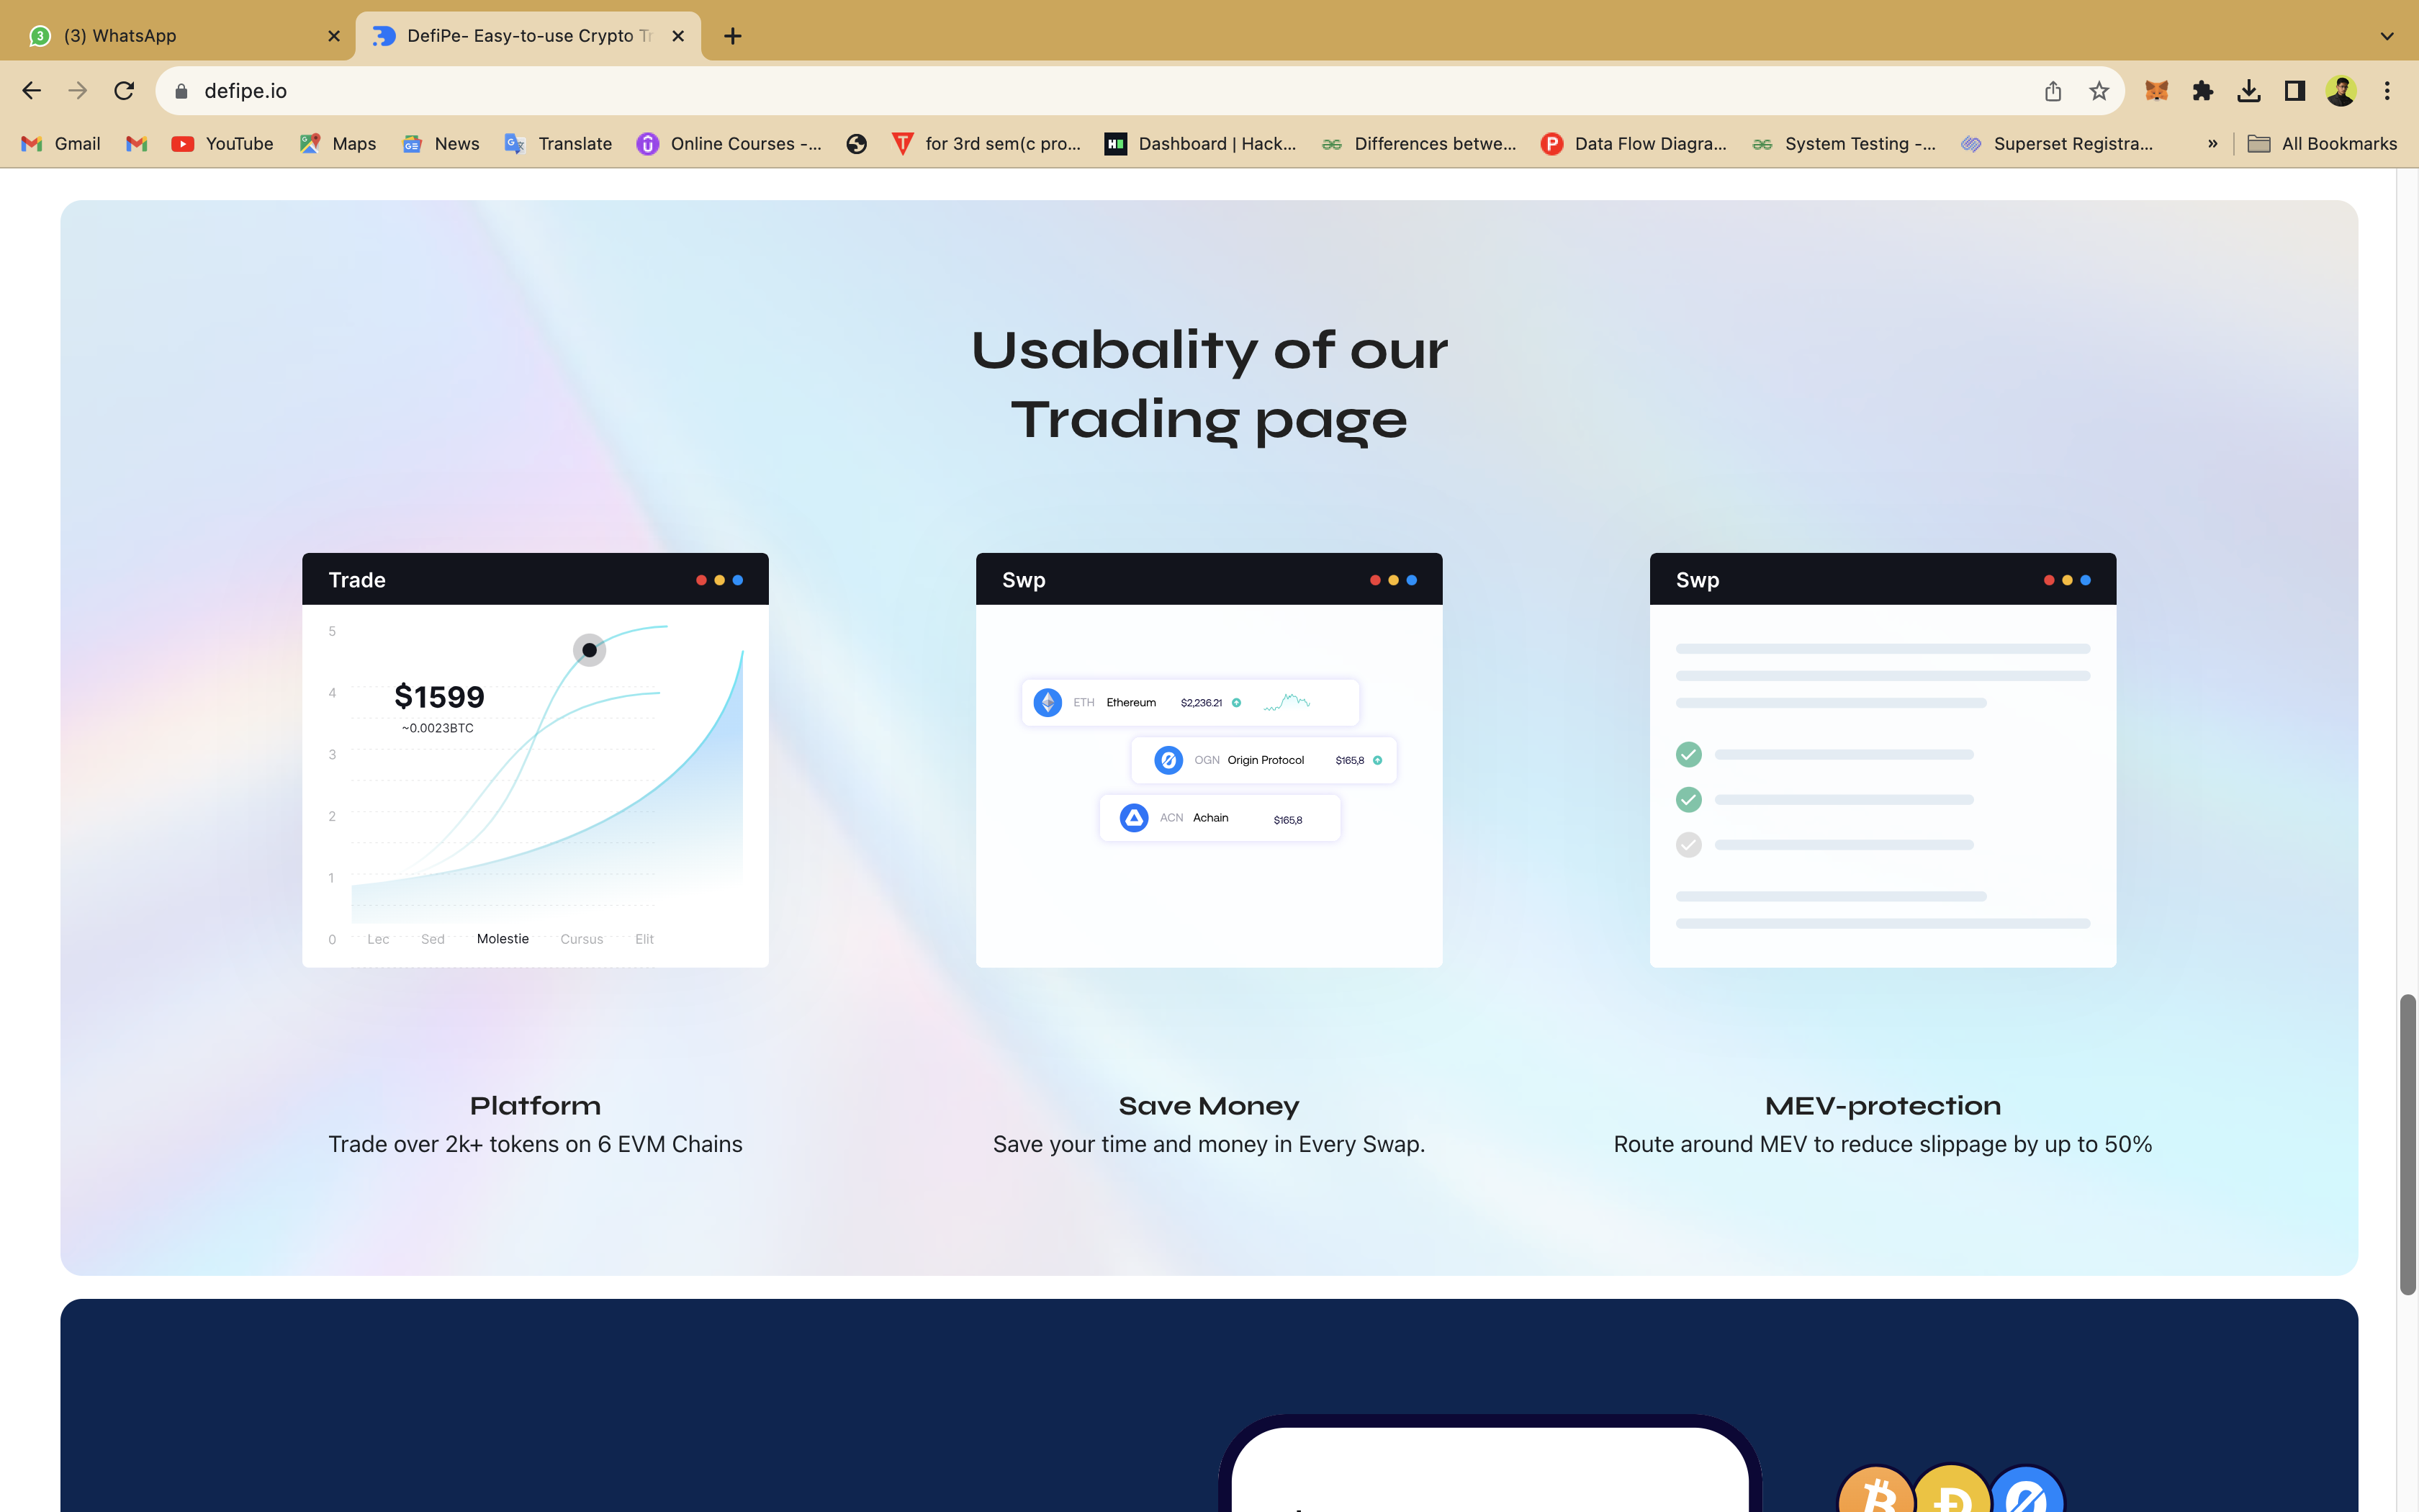Screen dimensions: 2419x1512
Task: Click the Cursus axis label
Action: 582,939
